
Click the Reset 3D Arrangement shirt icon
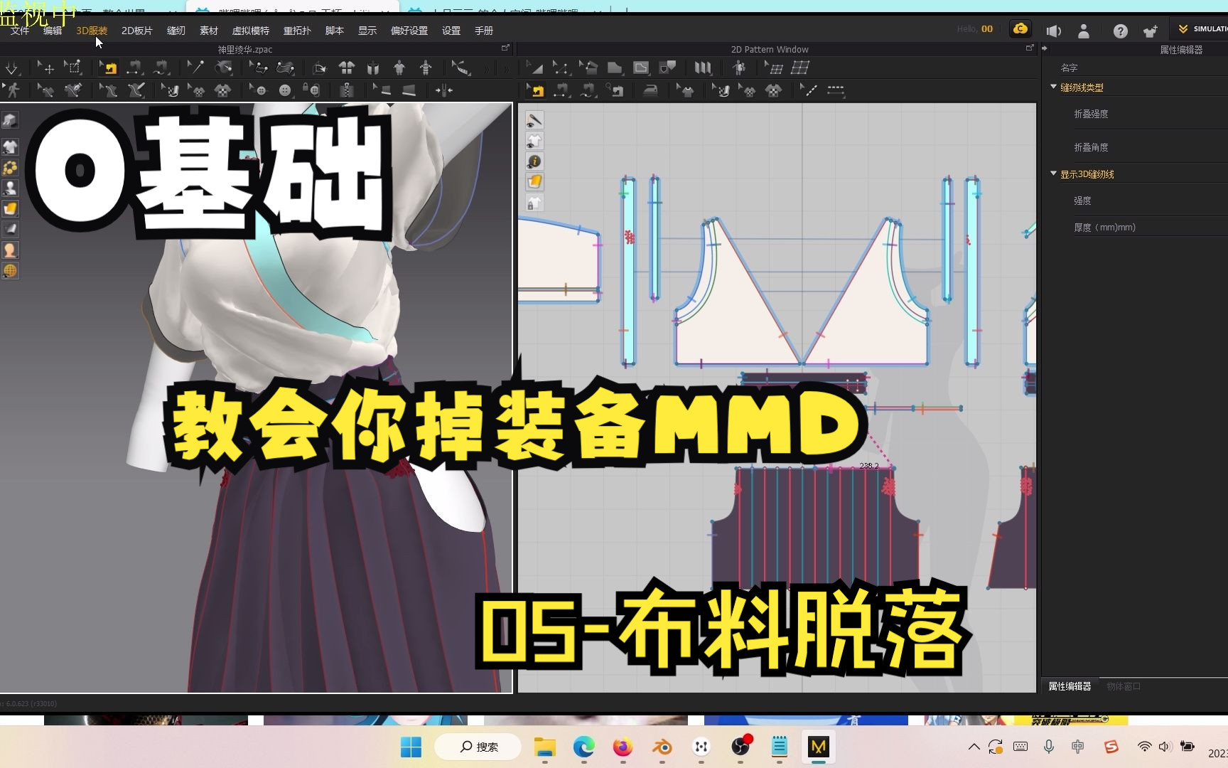[373, 68]
